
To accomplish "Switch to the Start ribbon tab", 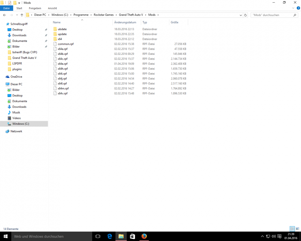I will pos(19,8).
